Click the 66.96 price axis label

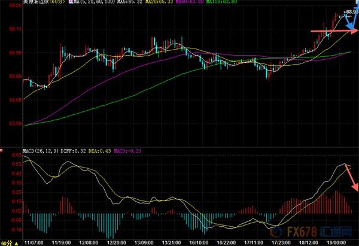point(16,53)
